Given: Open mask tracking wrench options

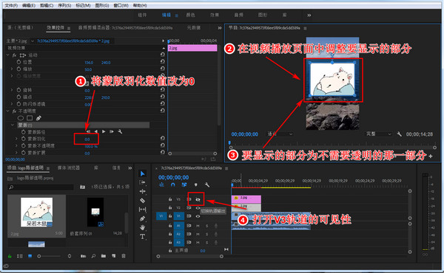Looking at the screenshot, I should tap(120, 131).
